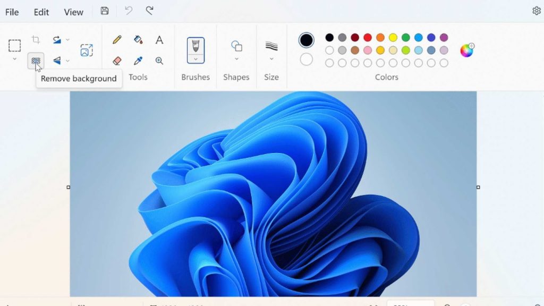Save the image with the floppy disk icon

(x=105, y=11)
